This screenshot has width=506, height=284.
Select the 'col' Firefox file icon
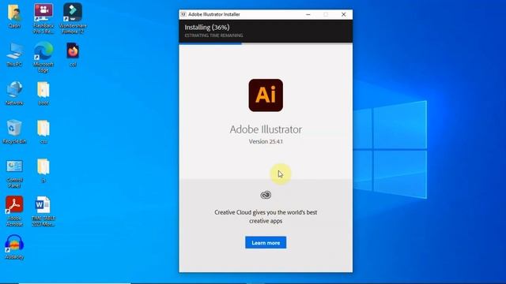coord(73,54)
